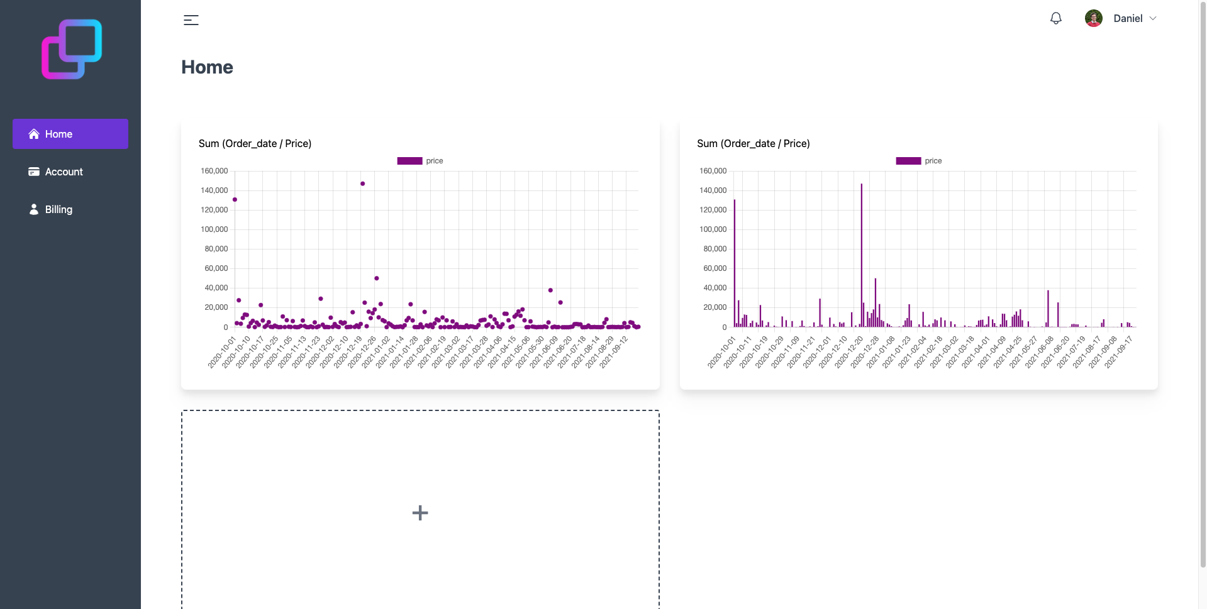View notifications via the bell icon
This screenshot has width=1207, height=609.
[1055, 18]
